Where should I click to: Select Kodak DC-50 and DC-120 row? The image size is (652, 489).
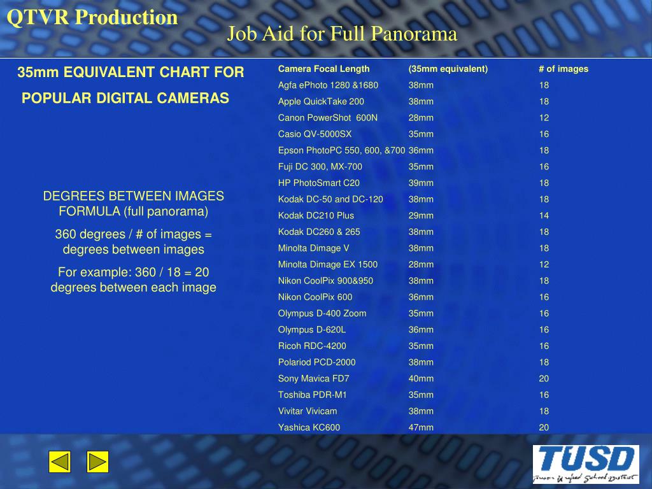point(414,199)
